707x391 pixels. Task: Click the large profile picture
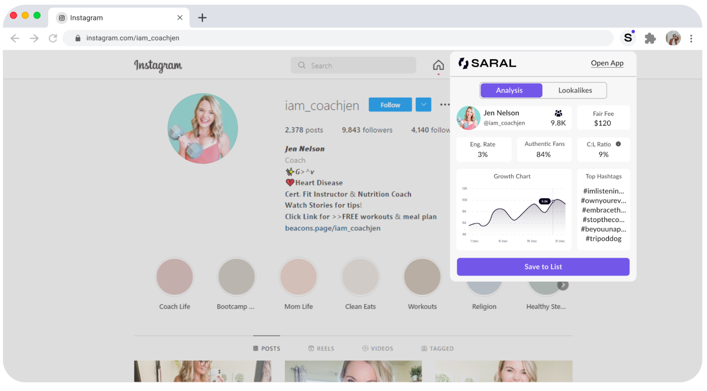tap(203, 129)
